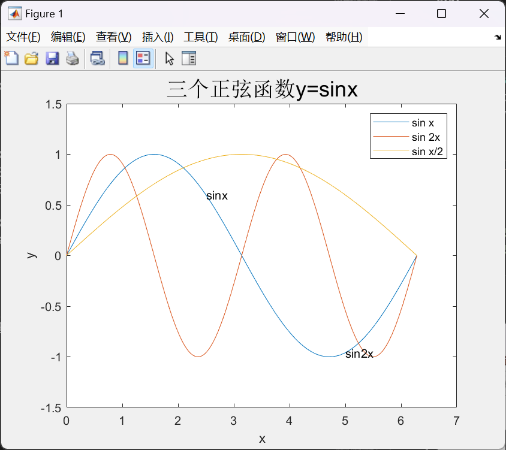This screenshot has width=506, height=450.
Task: Open the 文件(F) menu
Action: (x=23, y=37)
